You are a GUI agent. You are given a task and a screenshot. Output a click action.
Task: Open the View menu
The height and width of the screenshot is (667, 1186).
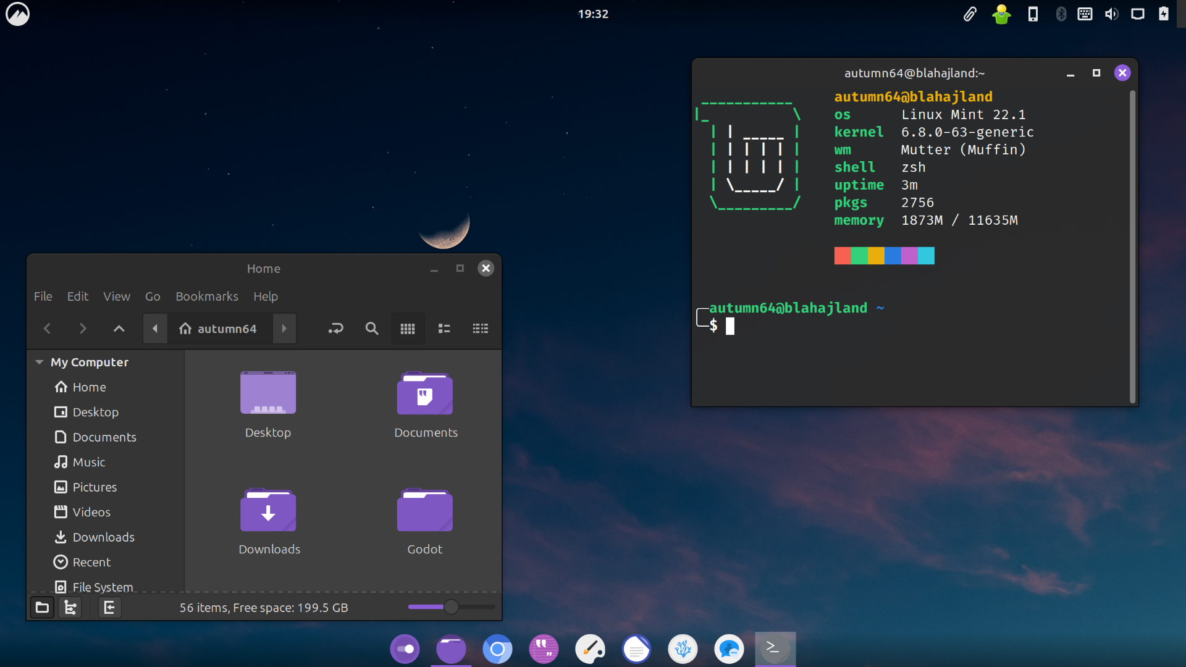coord(116,296)
